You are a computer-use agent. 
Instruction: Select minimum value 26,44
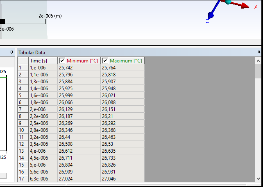[79, 137]
